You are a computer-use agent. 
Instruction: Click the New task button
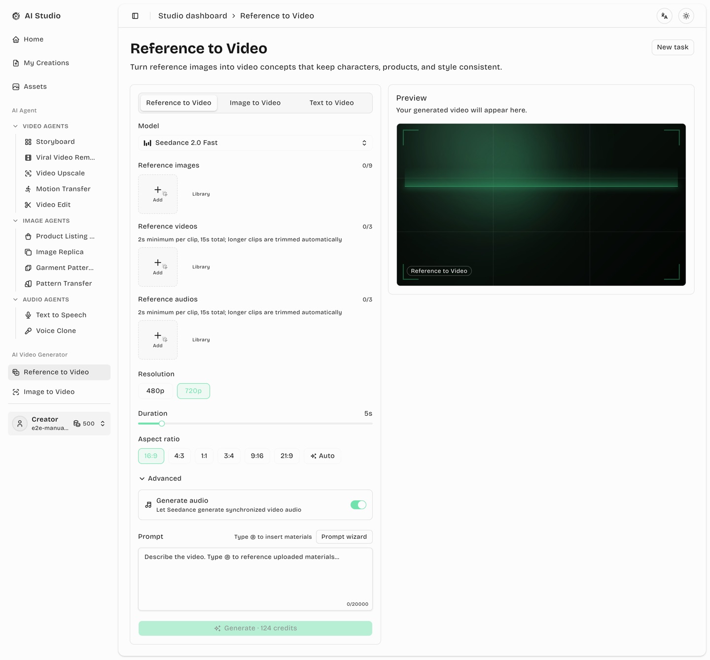click(673, 47)
